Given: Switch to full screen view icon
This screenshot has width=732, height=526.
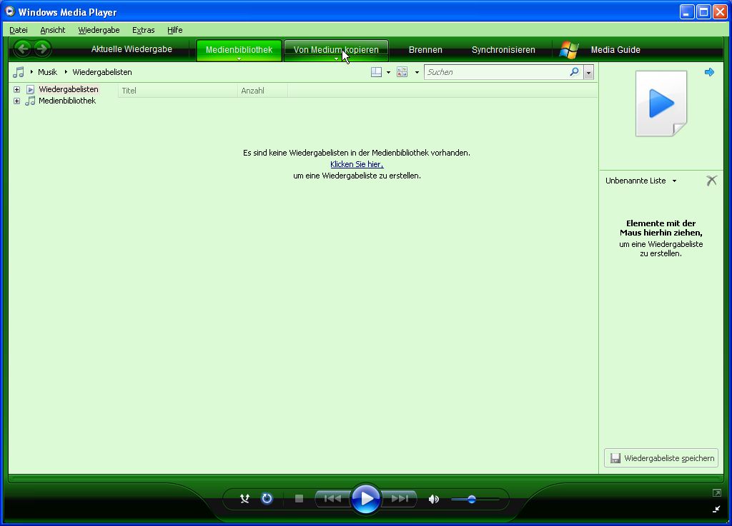Looking at the screenshot, I should pos(716,493).
